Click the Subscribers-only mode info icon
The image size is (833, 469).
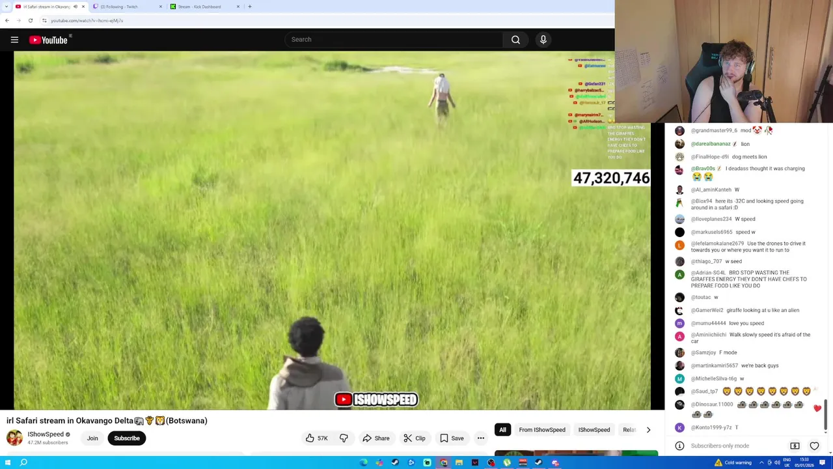coord(679,446)
